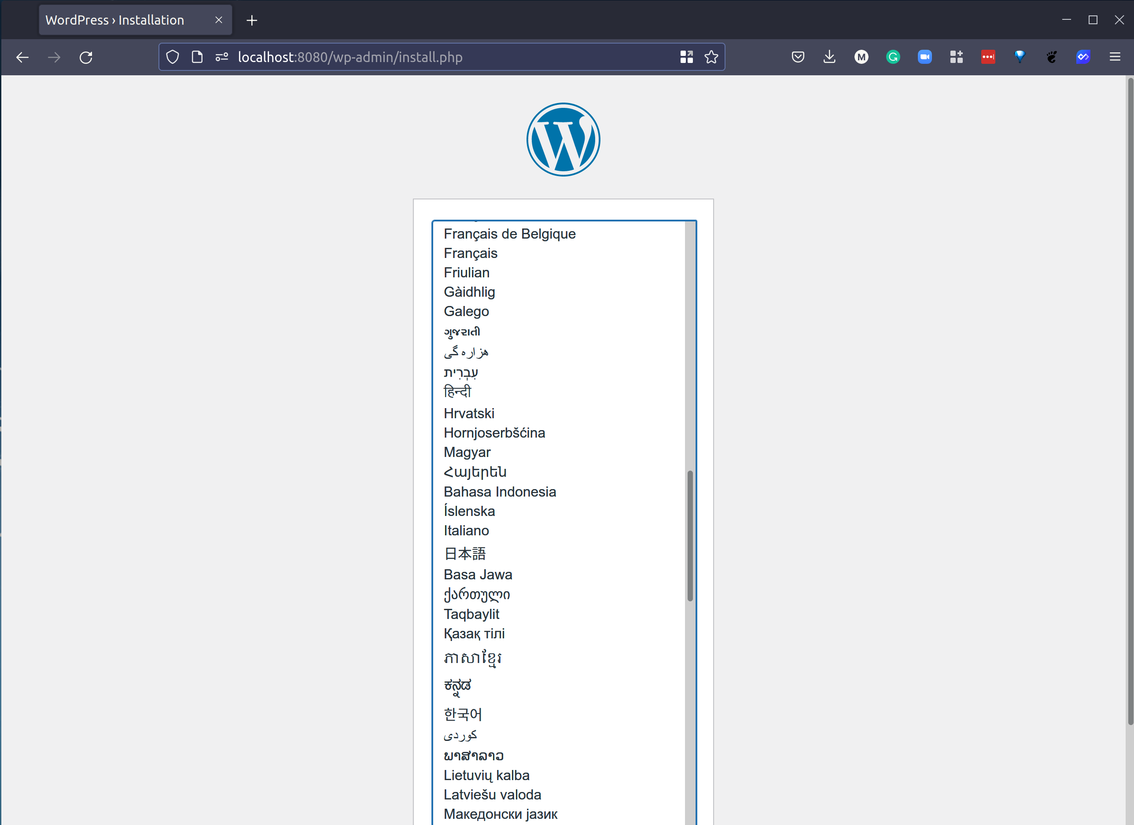Click the red password manager extension icon
This screenshot has width=1134, height=825.
[988, 57]
